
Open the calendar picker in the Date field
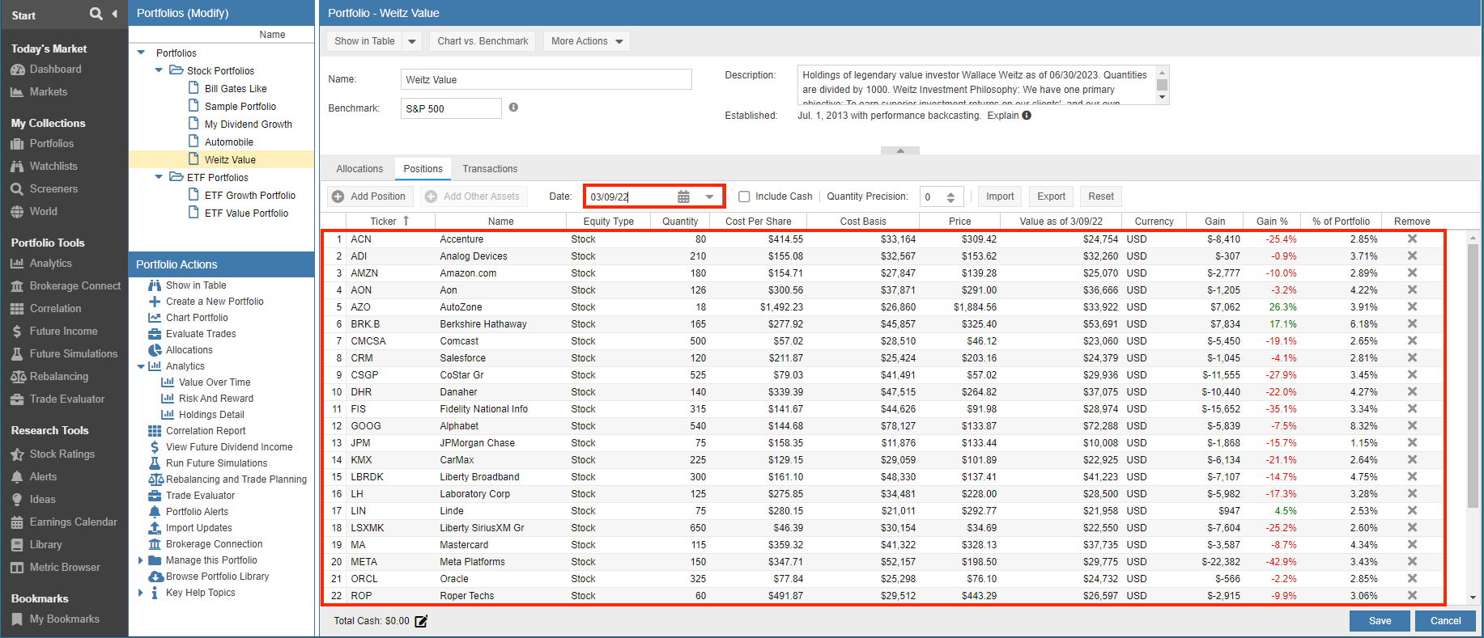click(x=683, y=196)
